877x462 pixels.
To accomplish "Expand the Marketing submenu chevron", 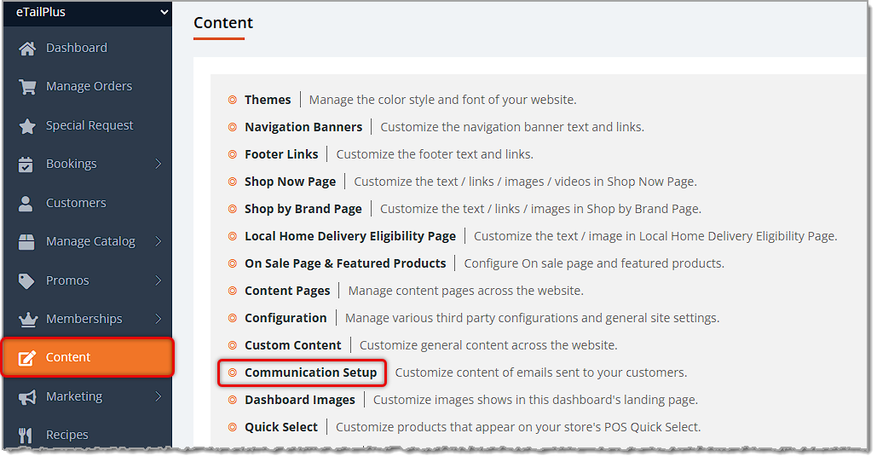I will (x=159, y=396).
